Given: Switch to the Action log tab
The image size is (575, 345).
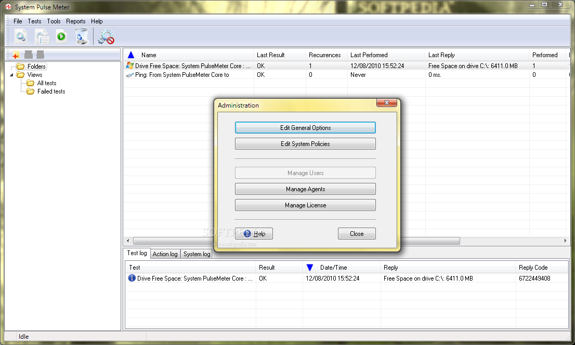Looking at the screenshot, I should pos(165,254).
